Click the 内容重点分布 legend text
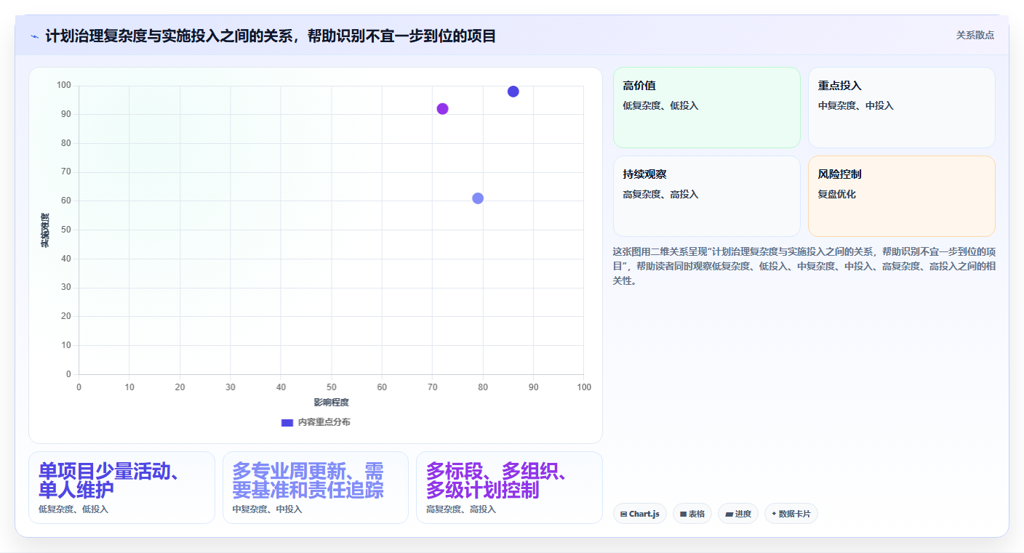The width and height of the screenshot is (1024, 553). (x=324, y=422)
